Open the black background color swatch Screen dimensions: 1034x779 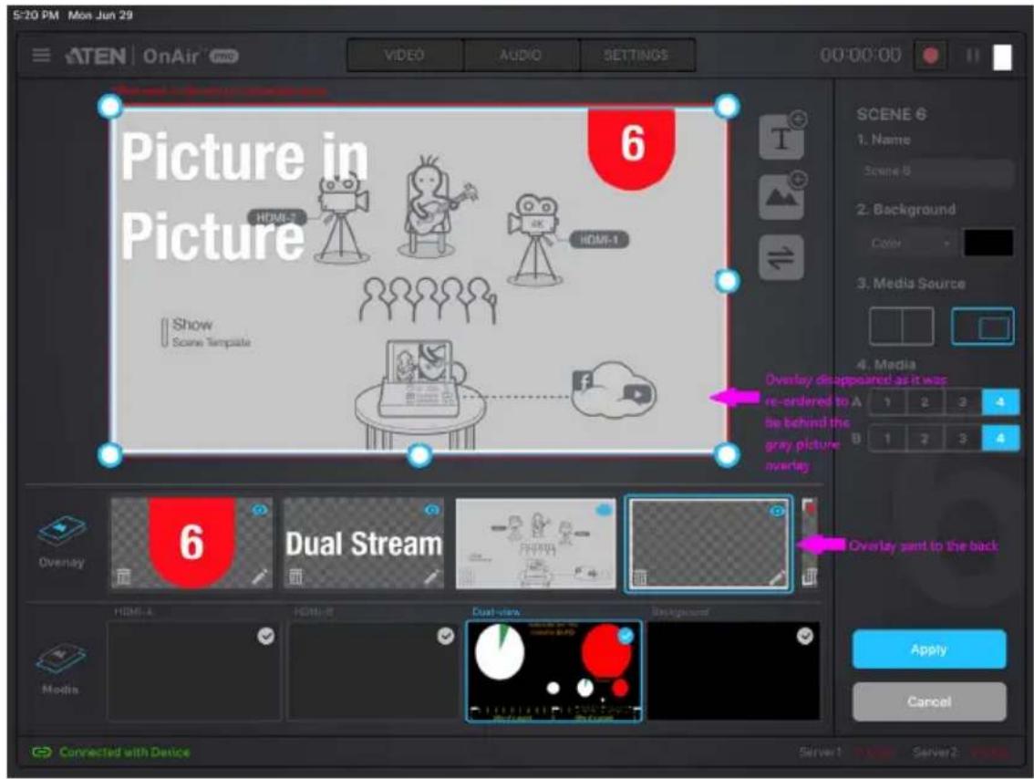pos(988,243)
